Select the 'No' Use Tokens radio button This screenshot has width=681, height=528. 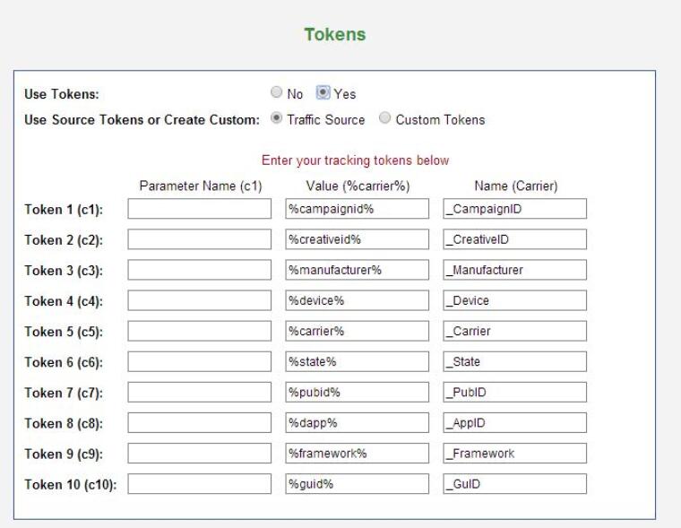pyautogui.click(x=277, y=93)
